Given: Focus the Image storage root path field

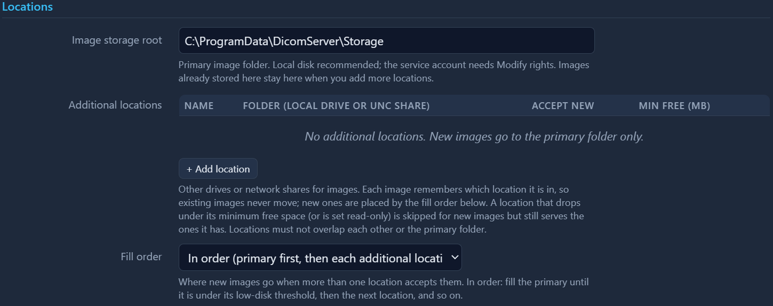Looking at the screenshot, I should 386,41.
